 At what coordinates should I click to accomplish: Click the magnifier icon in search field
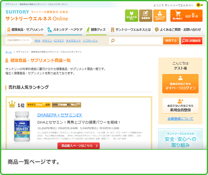click(x=113, y=40)
